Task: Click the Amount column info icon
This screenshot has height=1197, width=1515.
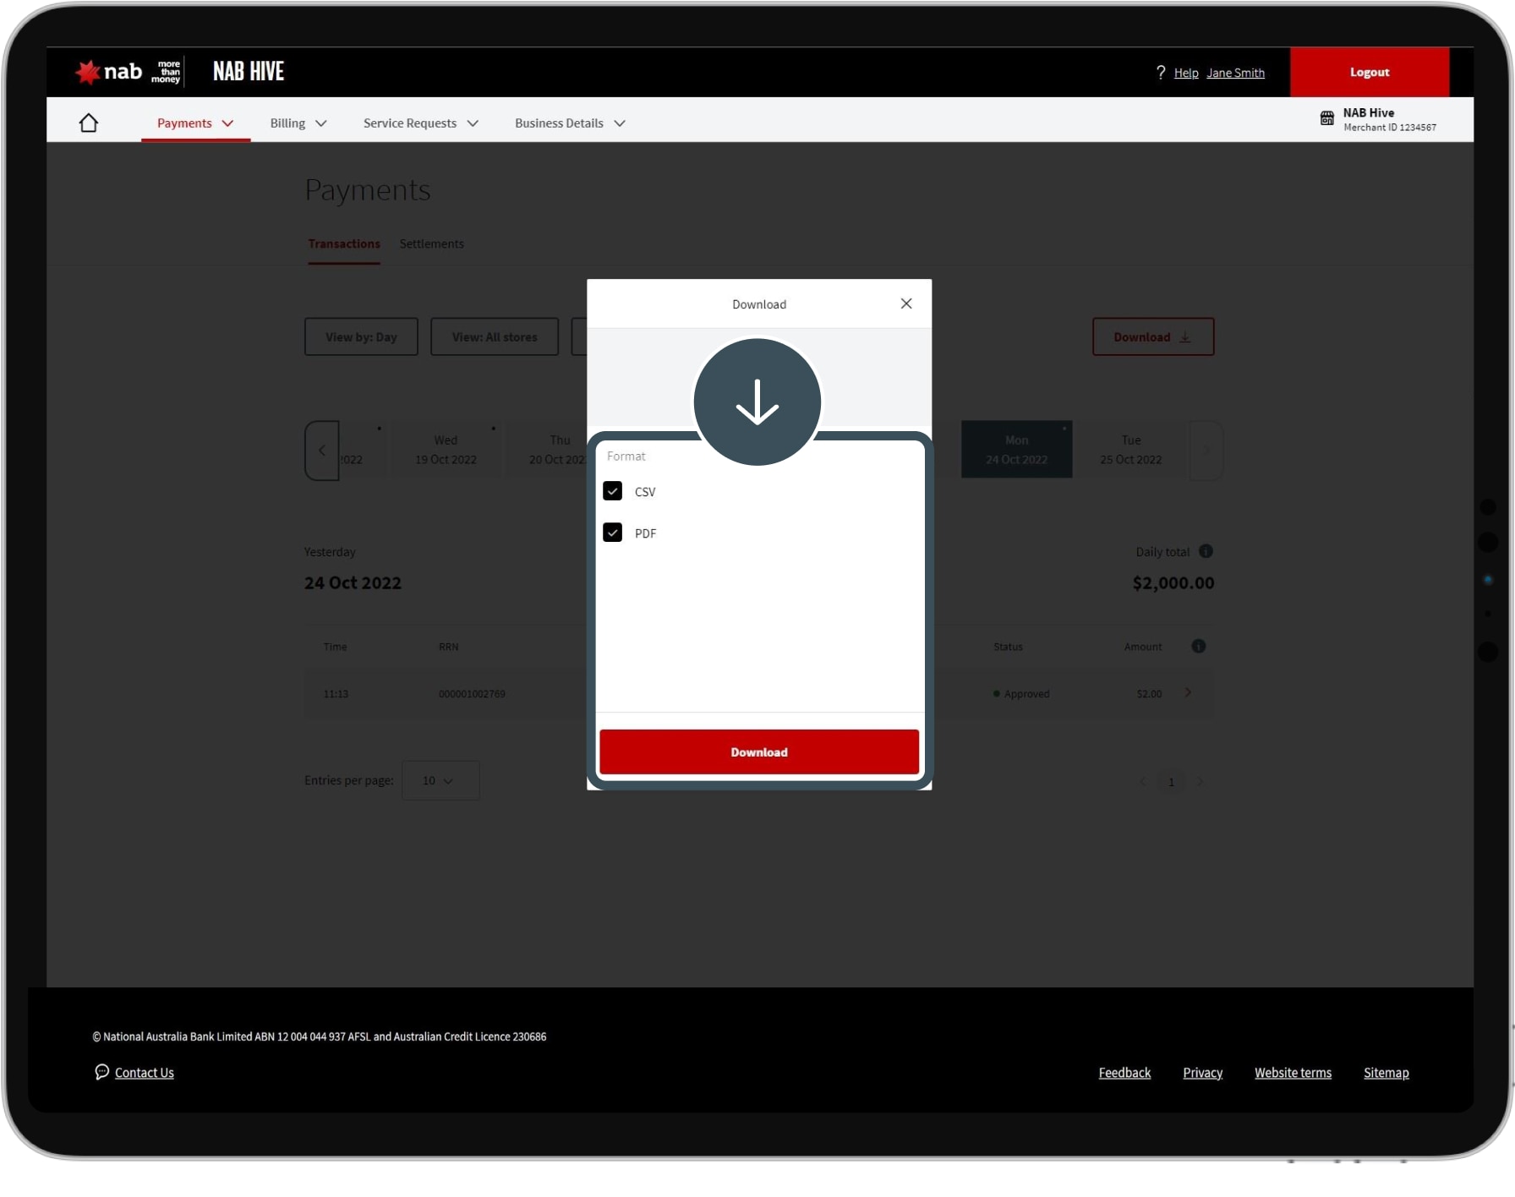Action: point(1198,647)
